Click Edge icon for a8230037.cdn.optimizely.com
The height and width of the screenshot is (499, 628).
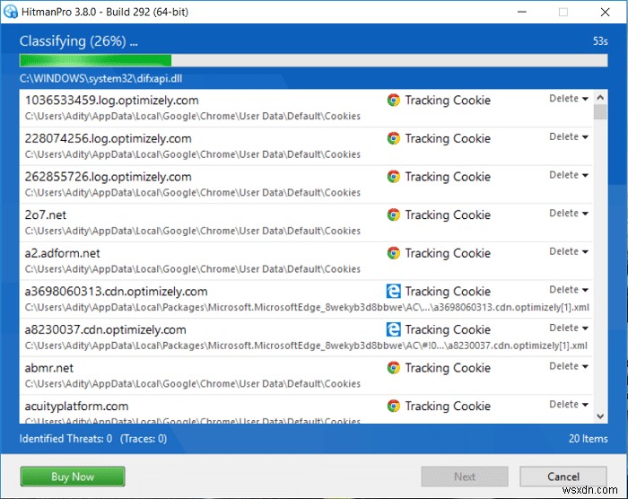pyautogui.click(x=393, y=329)
